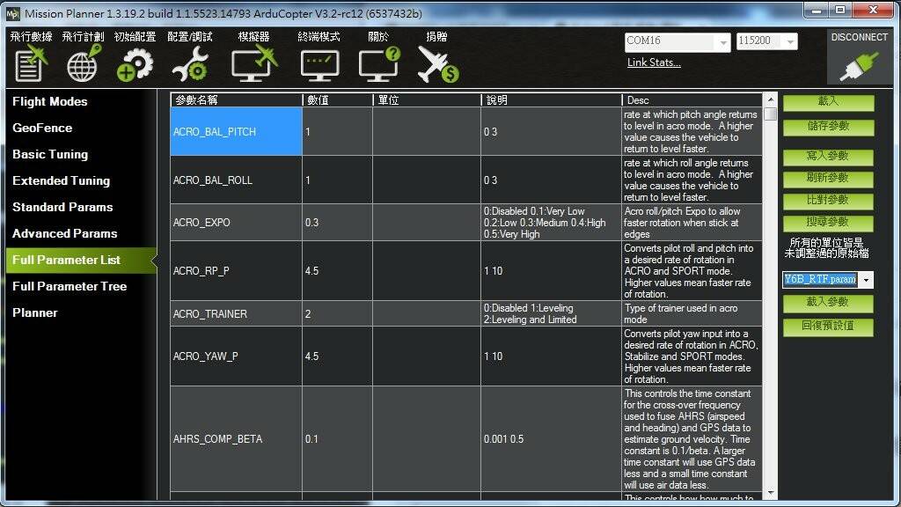This screenshot has width=901, height=507.
Task: Open the COM16 port dropdown
Action: point(723,42)
